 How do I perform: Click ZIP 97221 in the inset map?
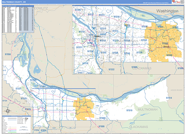click(x=79, y=47)
